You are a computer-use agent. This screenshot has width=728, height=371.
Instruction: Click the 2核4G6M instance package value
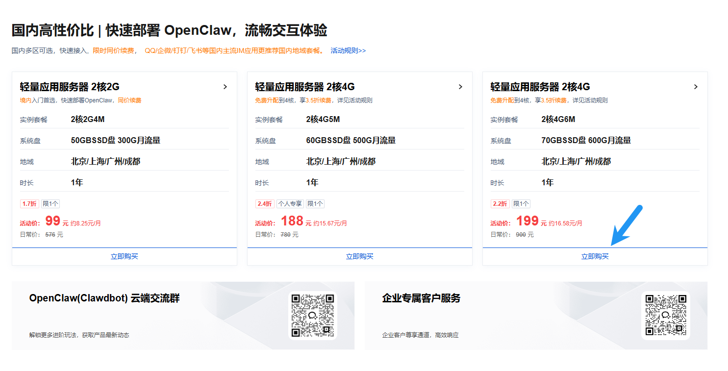(x=558, y=120)
